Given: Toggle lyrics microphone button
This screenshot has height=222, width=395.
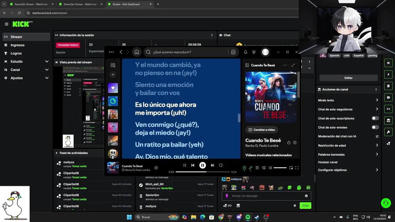Looking at the screenshot, I should click(x=251, y=168).
